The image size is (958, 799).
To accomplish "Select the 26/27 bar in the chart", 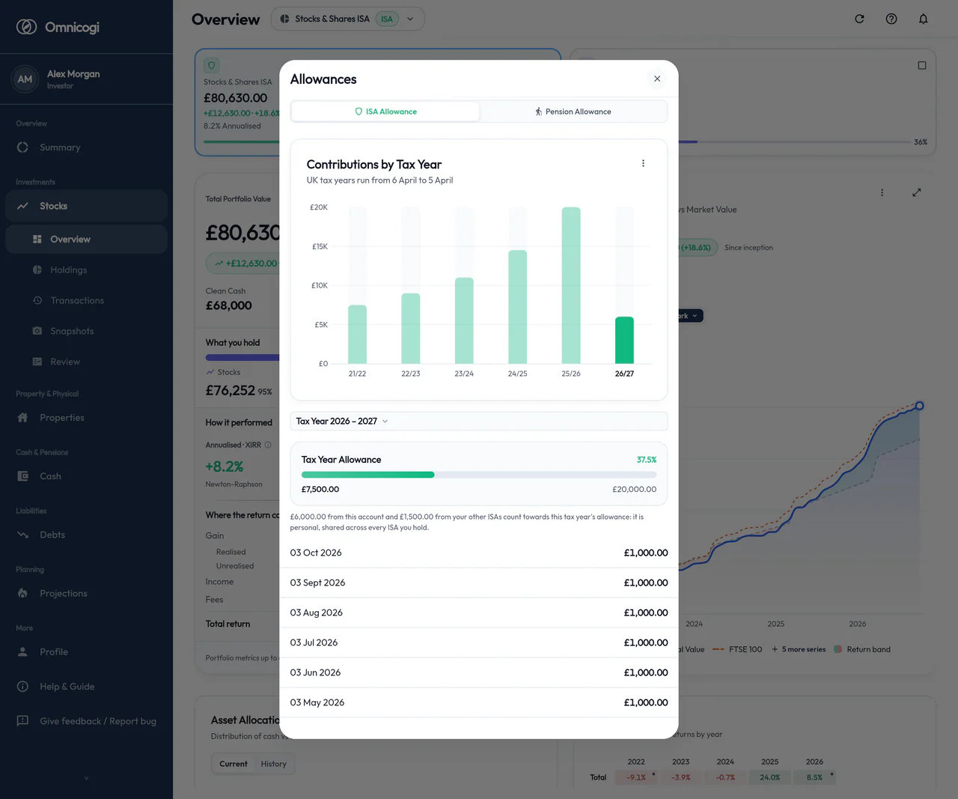I will pyautogui.click(x=624, y=340).
